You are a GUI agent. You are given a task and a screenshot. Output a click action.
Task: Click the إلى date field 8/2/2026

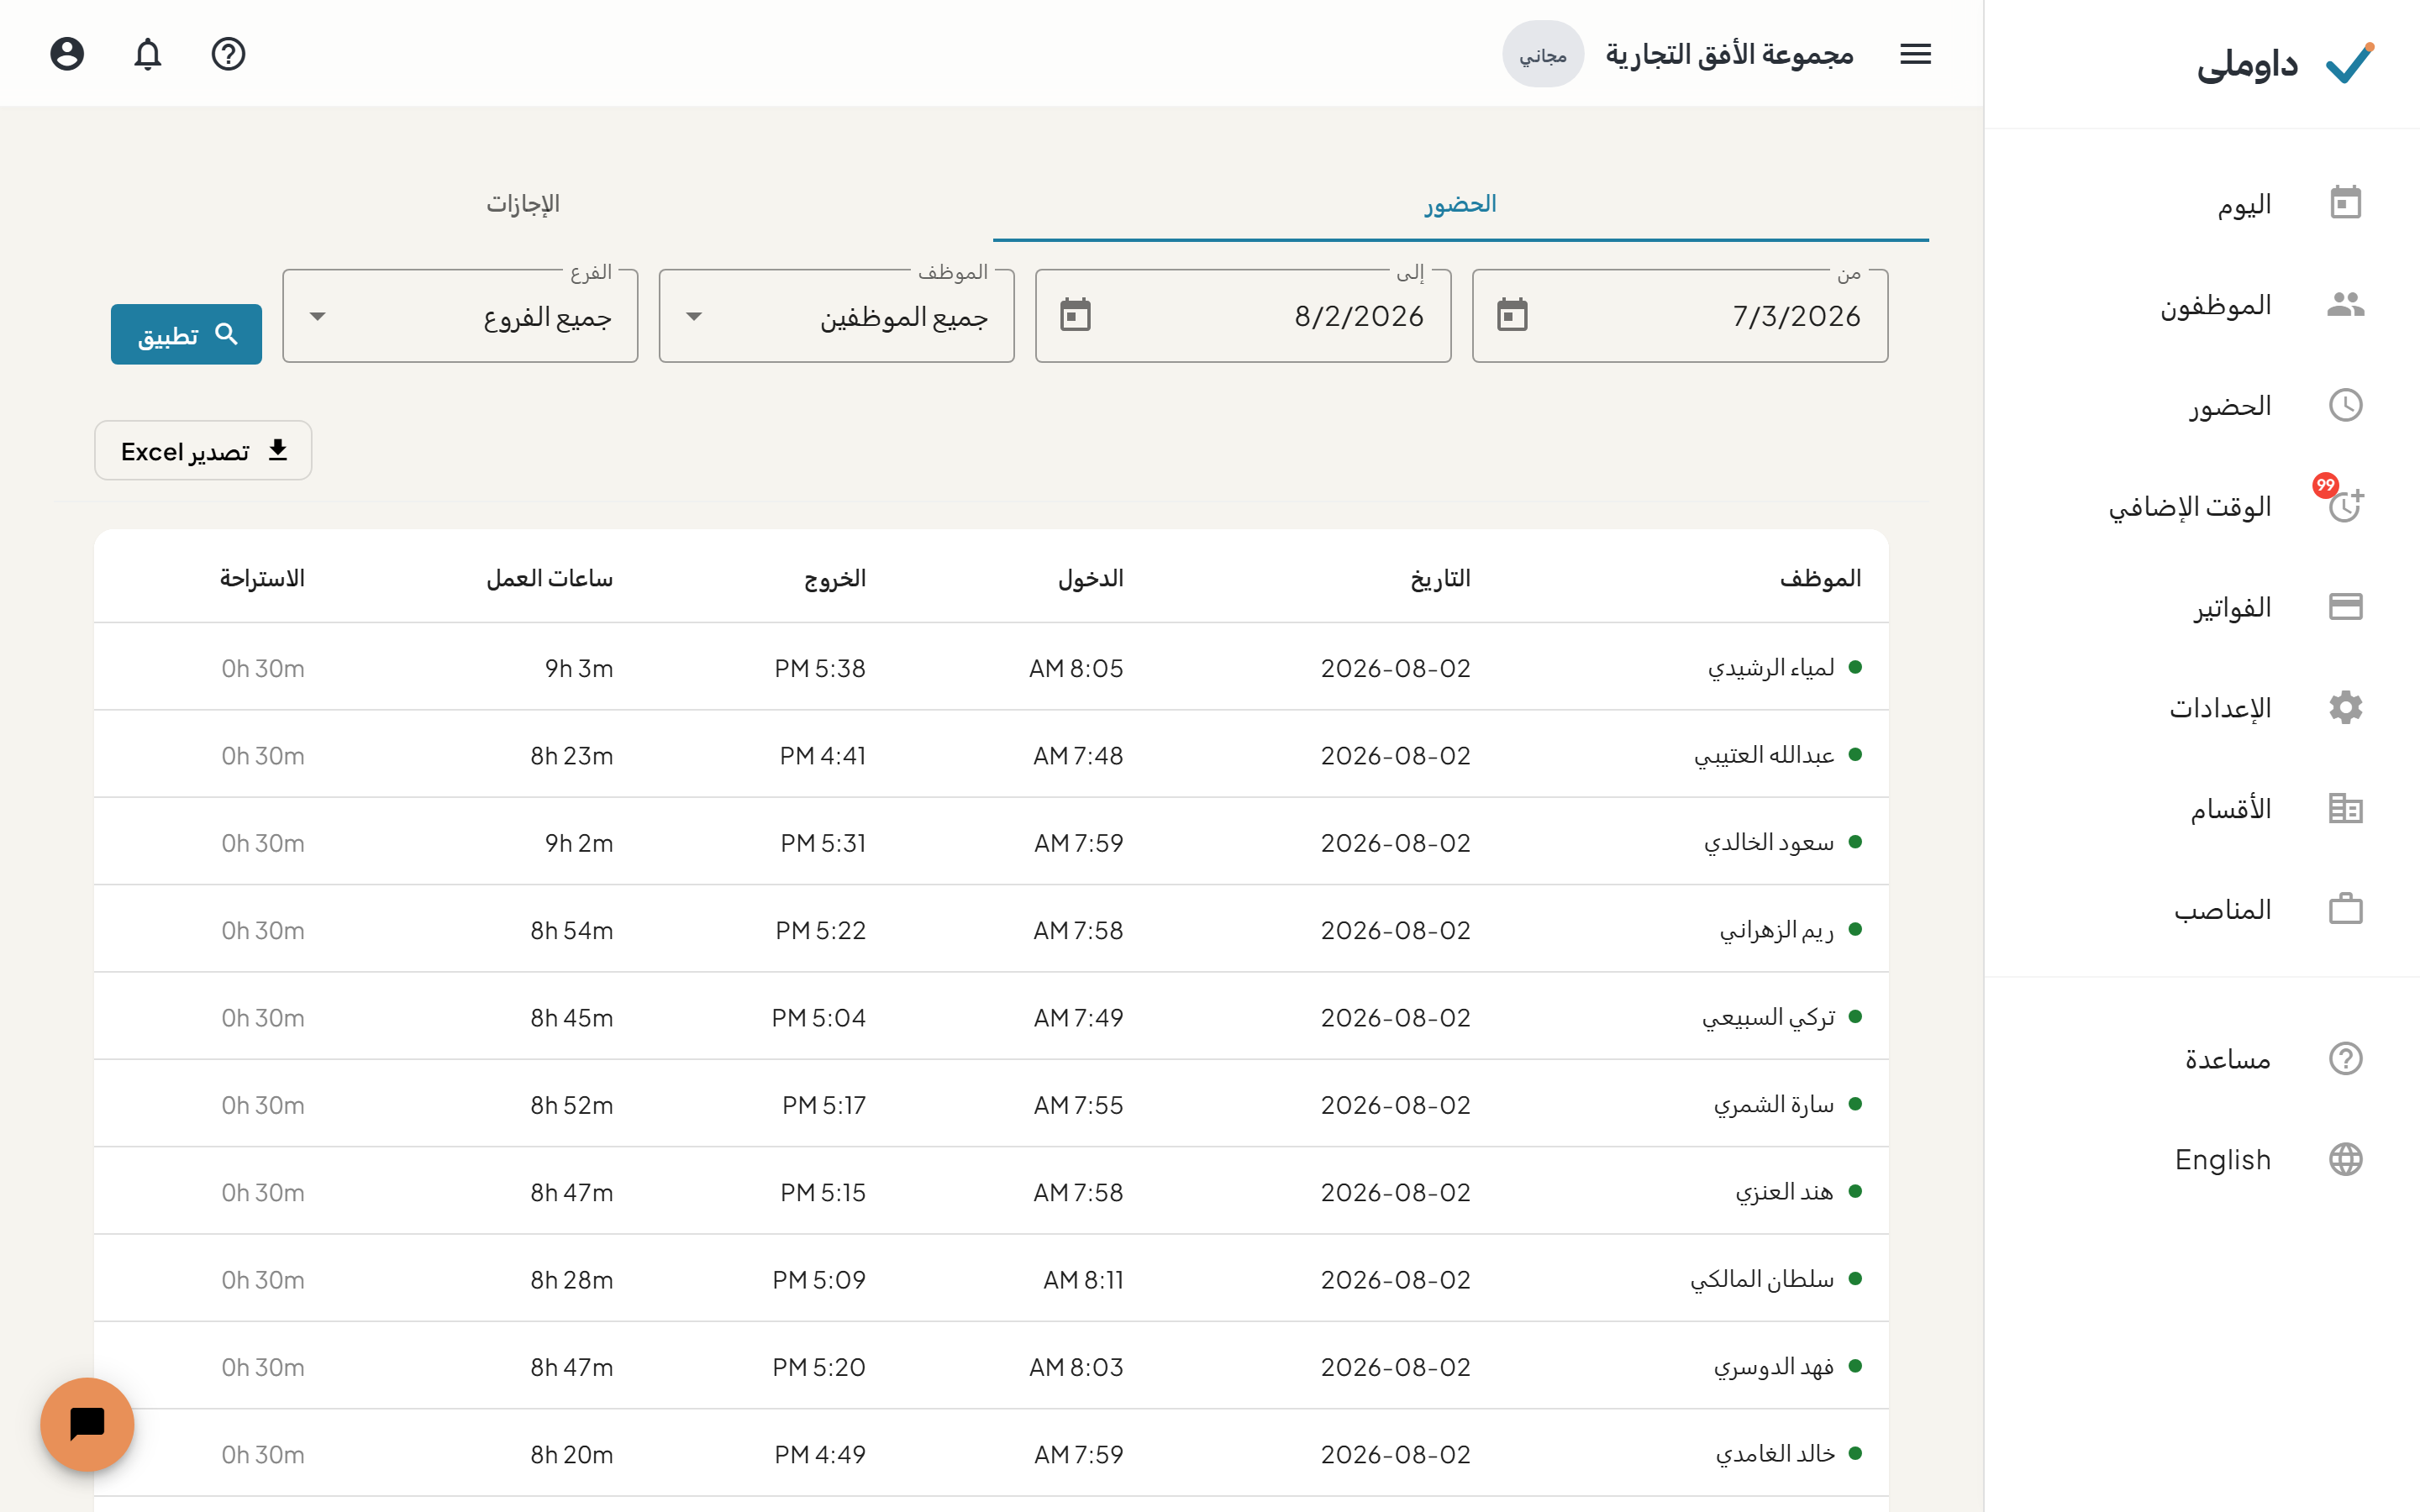1243,316
